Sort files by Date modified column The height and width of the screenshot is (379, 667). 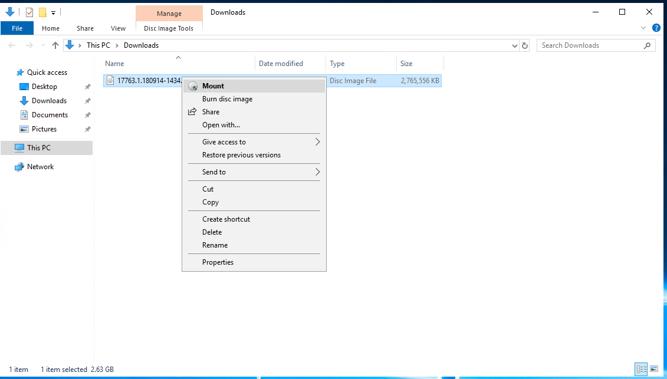[281, 64]
